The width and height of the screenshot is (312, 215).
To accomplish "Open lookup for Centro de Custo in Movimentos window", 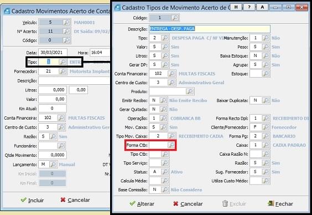I will (x=61, y=127).
